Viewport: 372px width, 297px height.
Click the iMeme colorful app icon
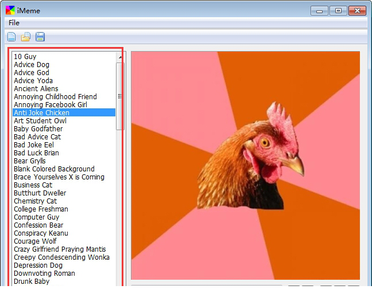point(10,10)
